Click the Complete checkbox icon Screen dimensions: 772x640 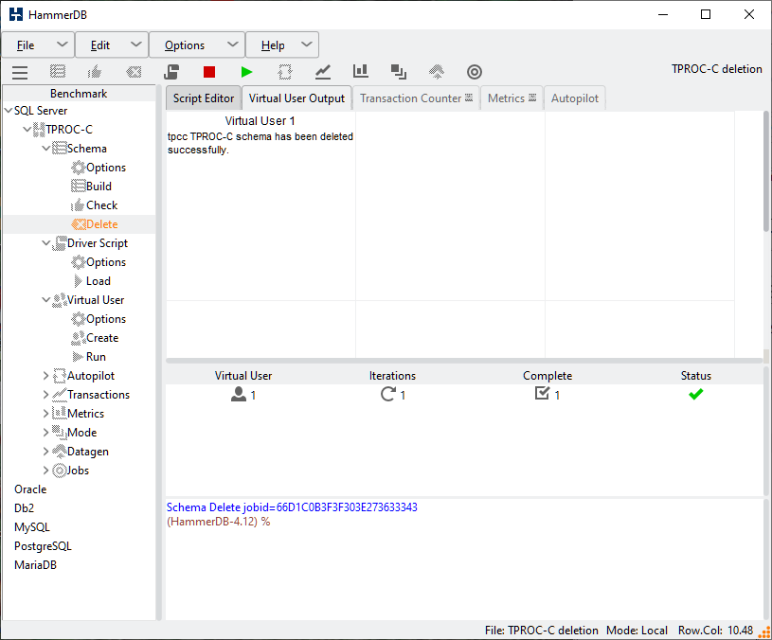coord(542,393)
